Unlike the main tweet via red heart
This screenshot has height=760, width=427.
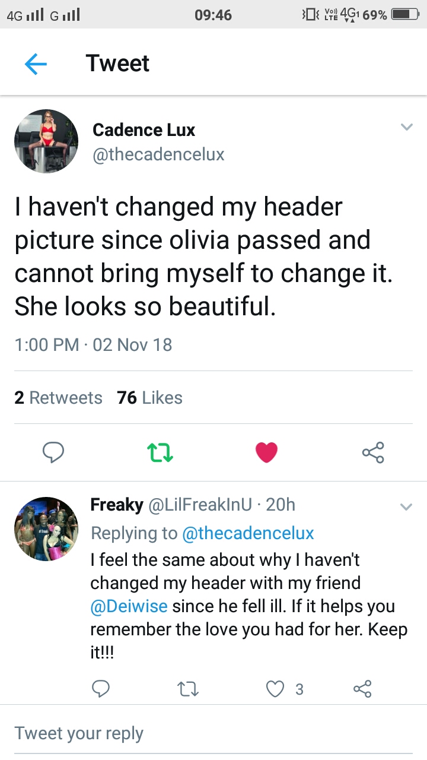[x=266, y=453]
